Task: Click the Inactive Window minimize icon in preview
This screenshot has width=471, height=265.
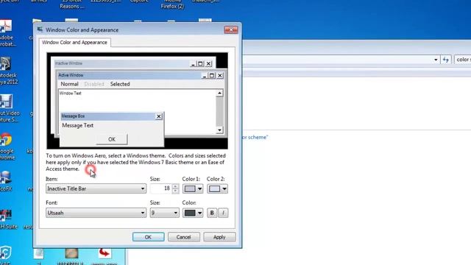Action: pos(193,64)
